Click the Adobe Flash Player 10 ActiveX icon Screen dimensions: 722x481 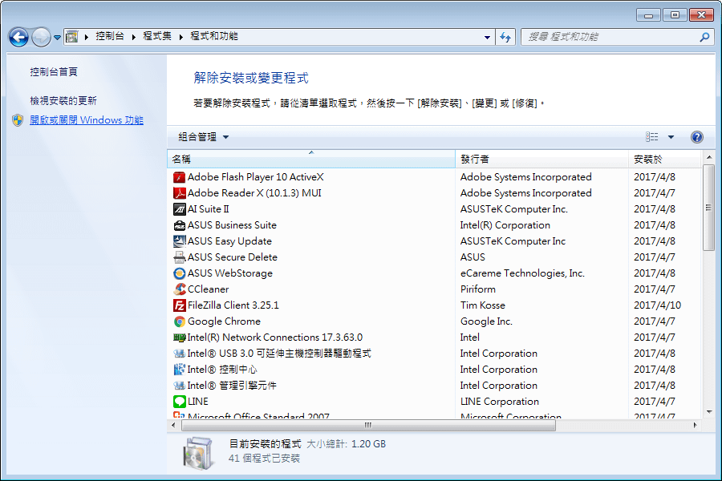(179, 177)
